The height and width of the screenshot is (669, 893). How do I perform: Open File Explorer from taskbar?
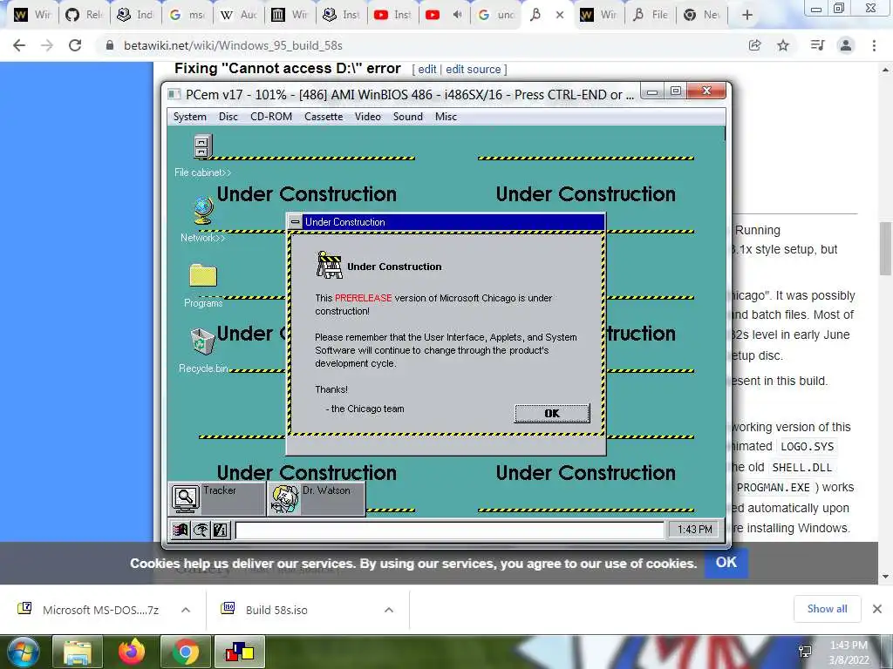78,652
